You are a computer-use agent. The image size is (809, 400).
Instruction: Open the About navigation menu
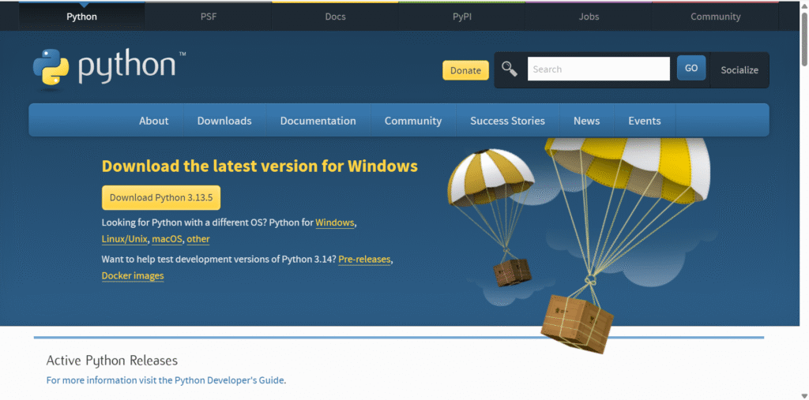click(x=154, y=121)
